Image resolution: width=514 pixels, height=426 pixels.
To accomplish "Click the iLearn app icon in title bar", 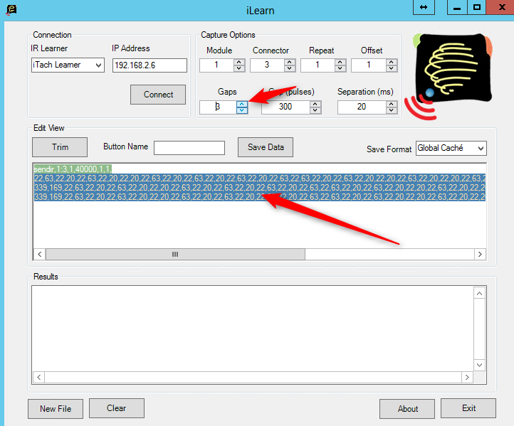I will 11,9.
